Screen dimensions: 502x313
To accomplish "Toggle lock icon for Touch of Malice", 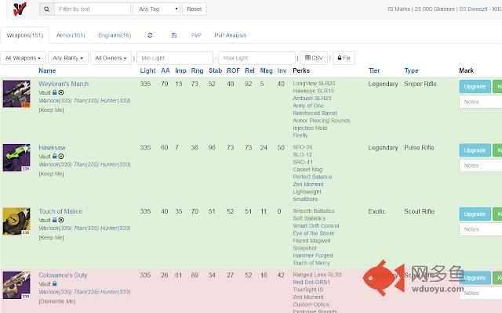I will pyautogui.click(x=54, y=220).
